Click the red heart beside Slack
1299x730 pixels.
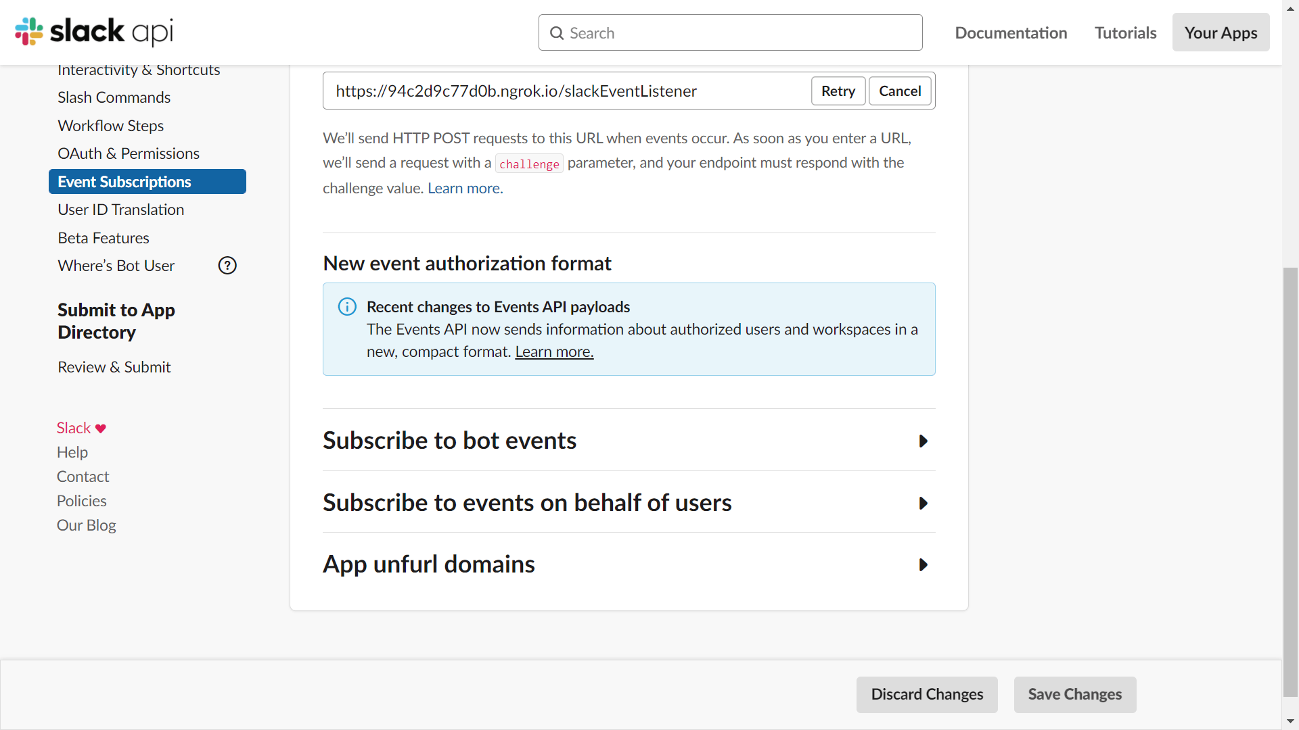(101, 429)
